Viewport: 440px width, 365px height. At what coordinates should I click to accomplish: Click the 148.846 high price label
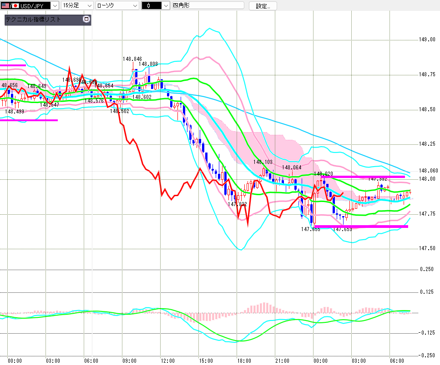point(132,59)
